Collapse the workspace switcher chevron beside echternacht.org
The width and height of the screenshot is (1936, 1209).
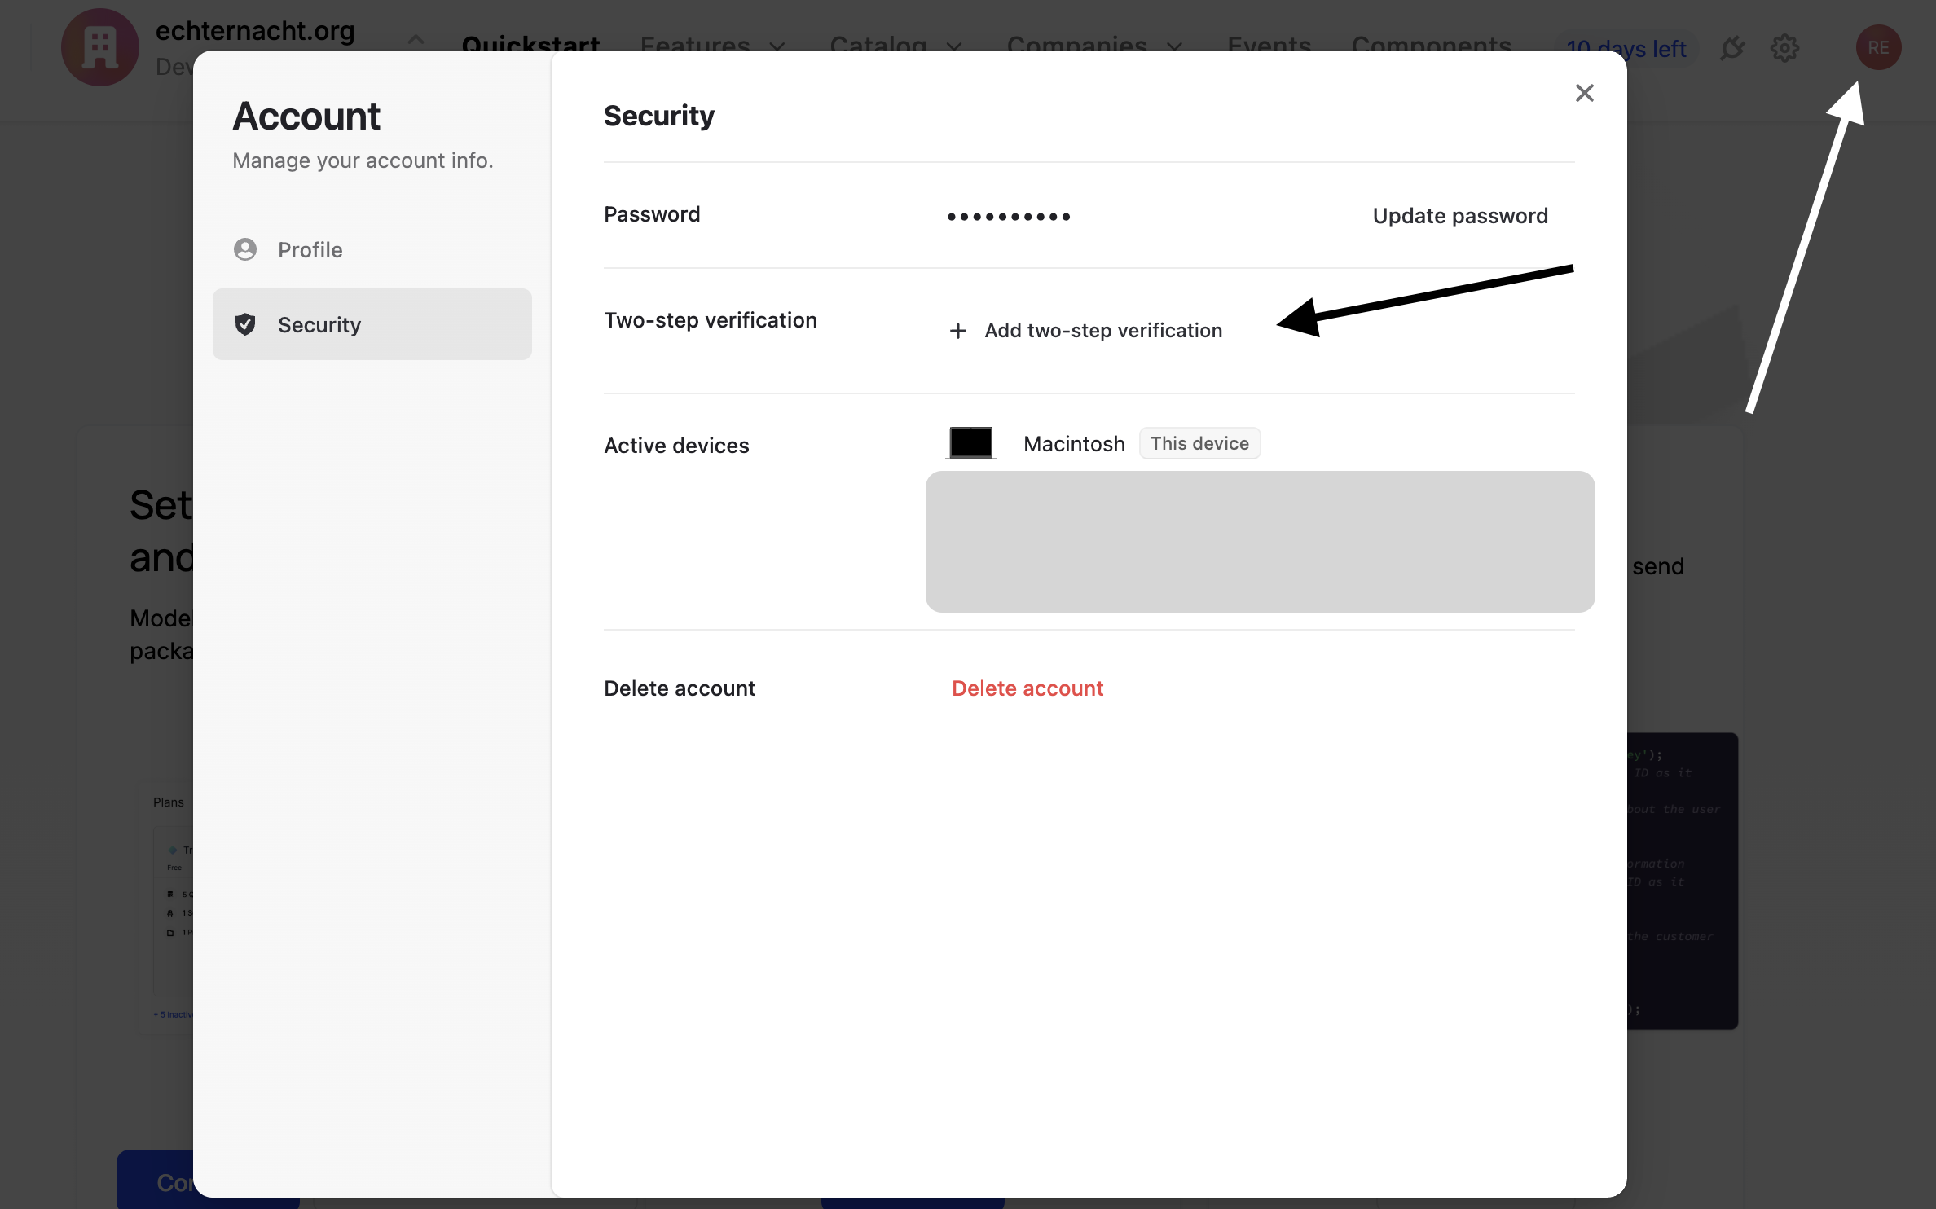pos(416,39)
